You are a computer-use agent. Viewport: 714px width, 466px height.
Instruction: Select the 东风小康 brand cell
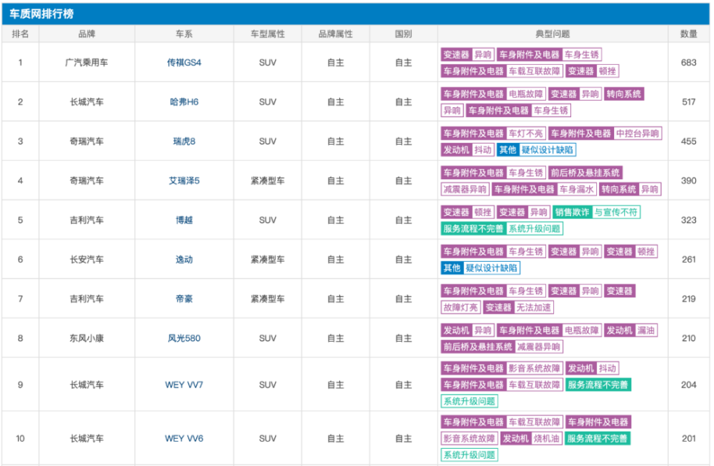86,338
